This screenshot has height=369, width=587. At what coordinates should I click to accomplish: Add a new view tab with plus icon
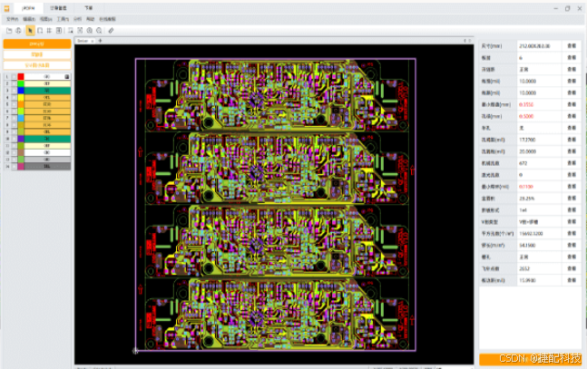coord(100,41)
